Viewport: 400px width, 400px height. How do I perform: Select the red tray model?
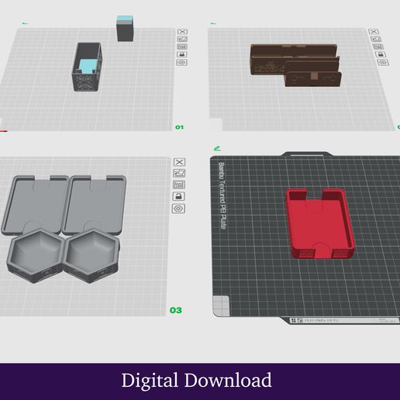pos(320,223)
